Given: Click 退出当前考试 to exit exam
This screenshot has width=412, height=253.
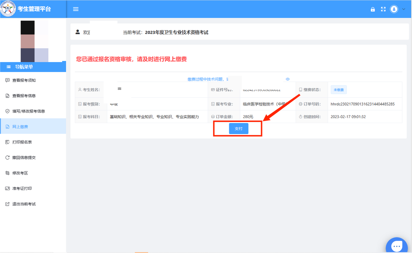Looking at the screenshot, I should coord(24,204).
